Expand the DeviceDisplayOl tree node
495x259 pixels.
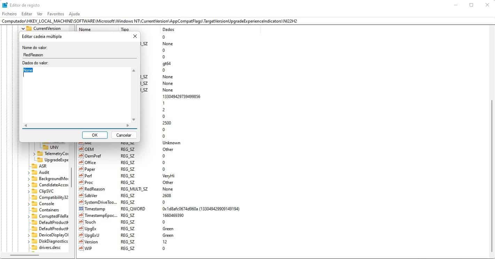(29, 235)
